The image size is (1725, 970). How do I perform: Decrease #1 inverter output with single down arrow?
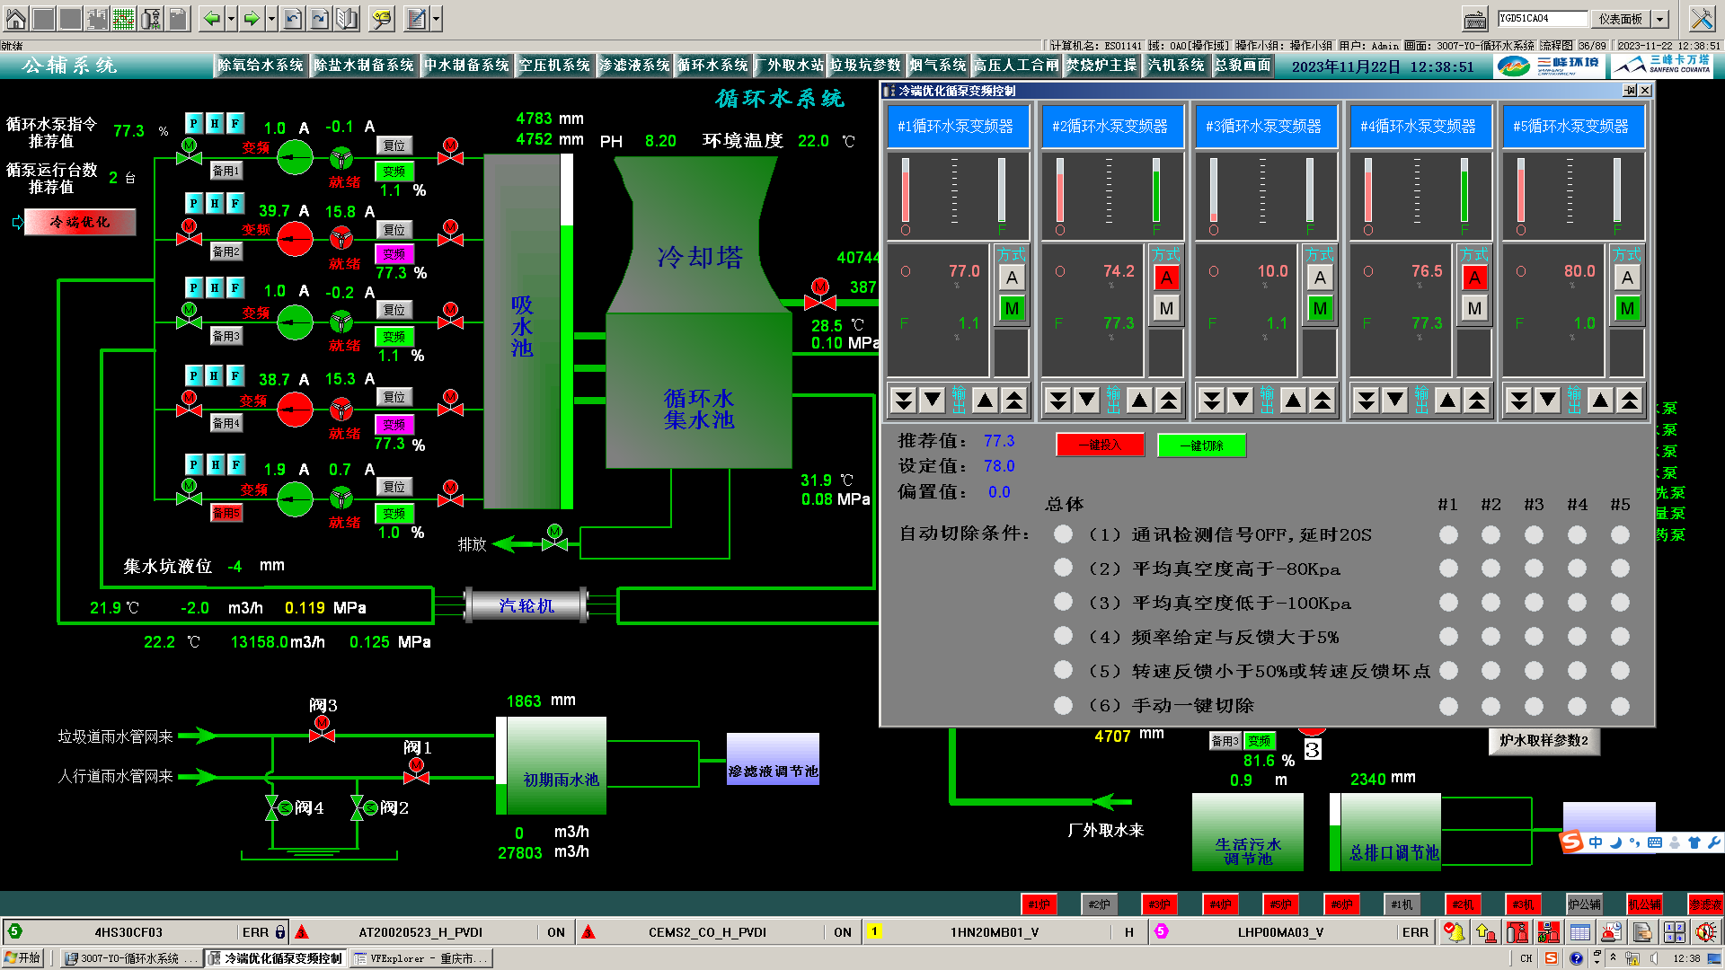(x=933, y=400)
